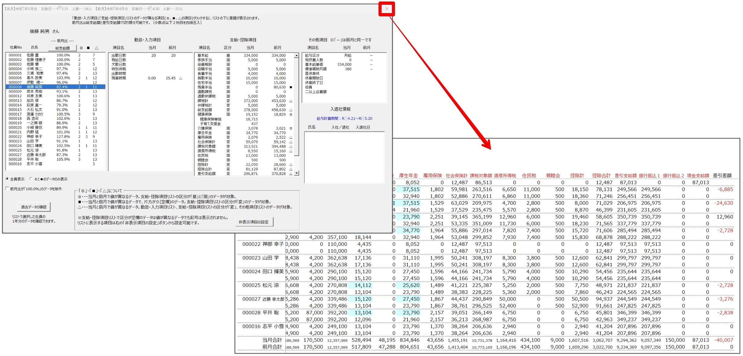The width and height of the screenshot is (743, 356).
Task: Click the 介護保険 row in 支給・控除項目 list
Action: click(244, 128)
